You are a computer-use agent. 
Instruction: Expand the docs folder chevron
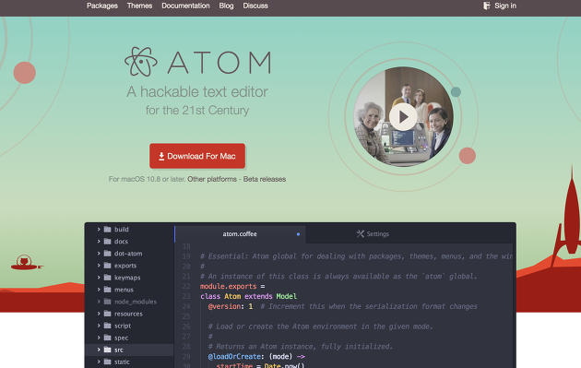tap(99, 242)
